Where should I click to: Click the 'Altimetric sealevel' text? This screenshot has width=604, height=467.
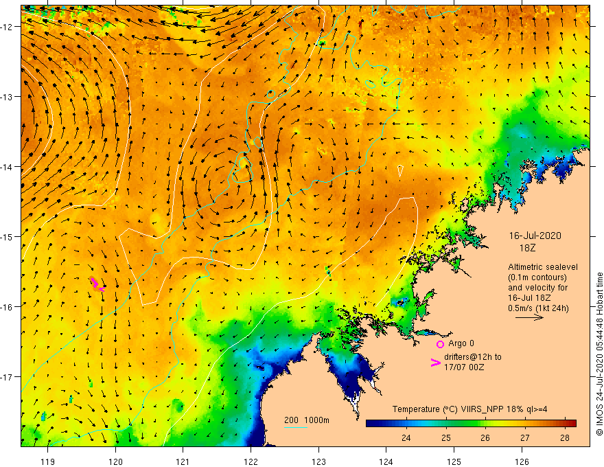coord(543,267)
